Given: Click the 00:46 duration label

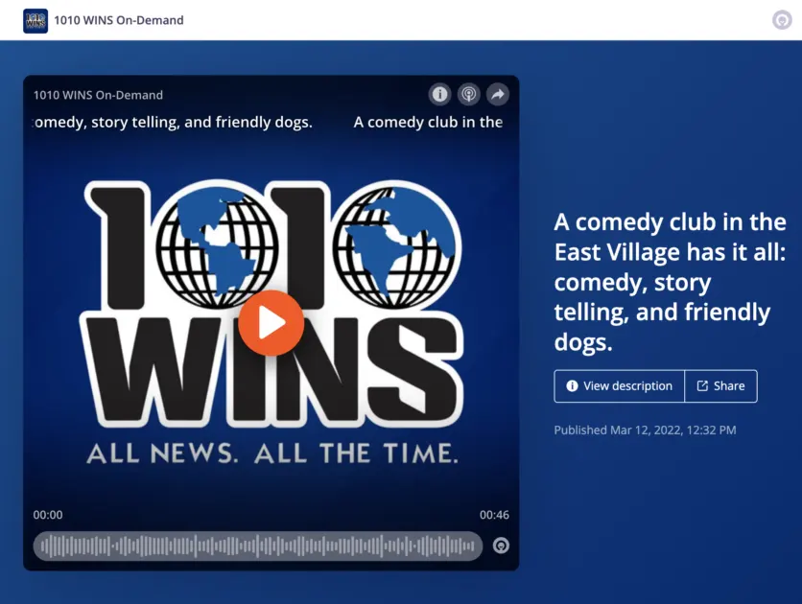Looking at the screenshot, I should point(494,515).
